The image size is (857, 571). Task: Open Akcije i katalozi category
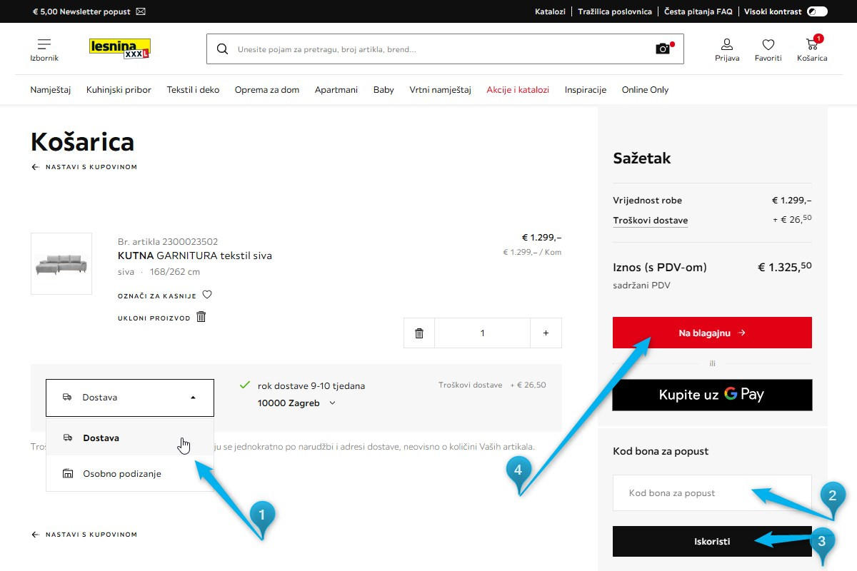click(518, 90)
